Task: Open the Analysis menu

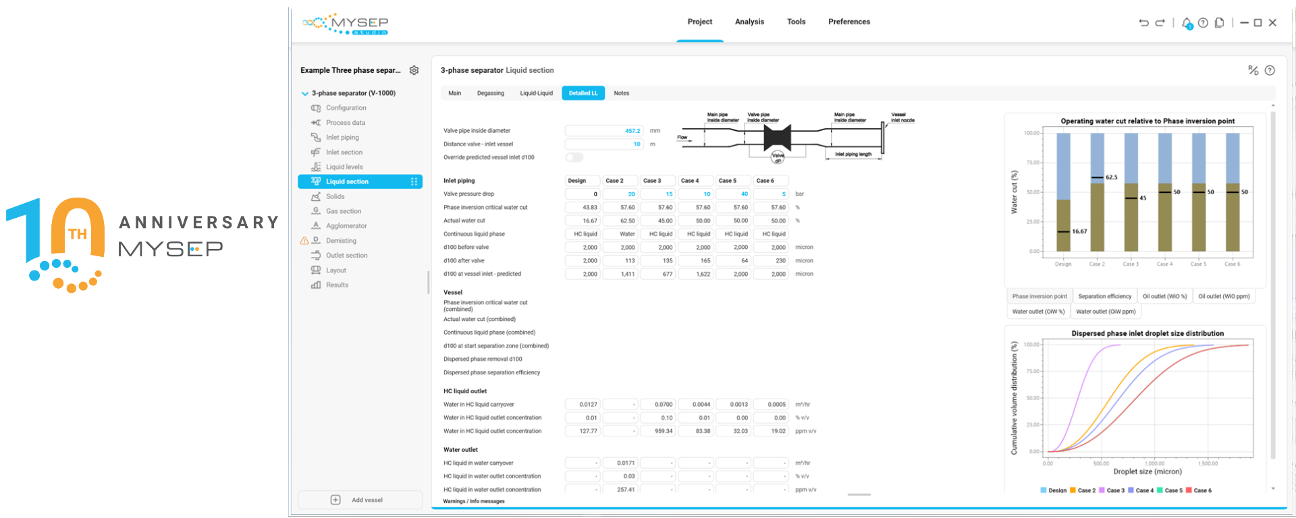Action: [x=749, y=22]
